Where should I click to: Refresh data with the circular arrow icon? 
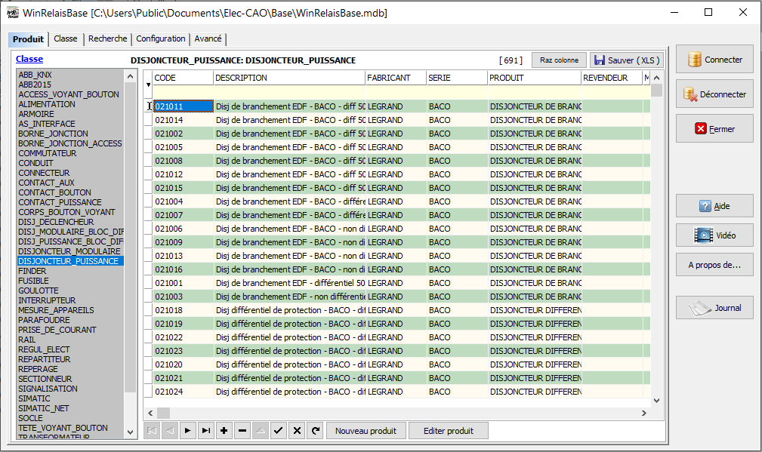pyautogui.click(x=315, y=431)
